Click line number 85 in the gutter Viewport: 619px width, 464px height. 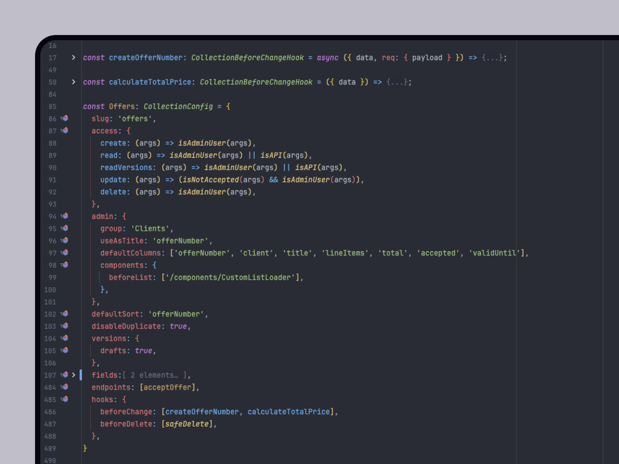(53, 106)
